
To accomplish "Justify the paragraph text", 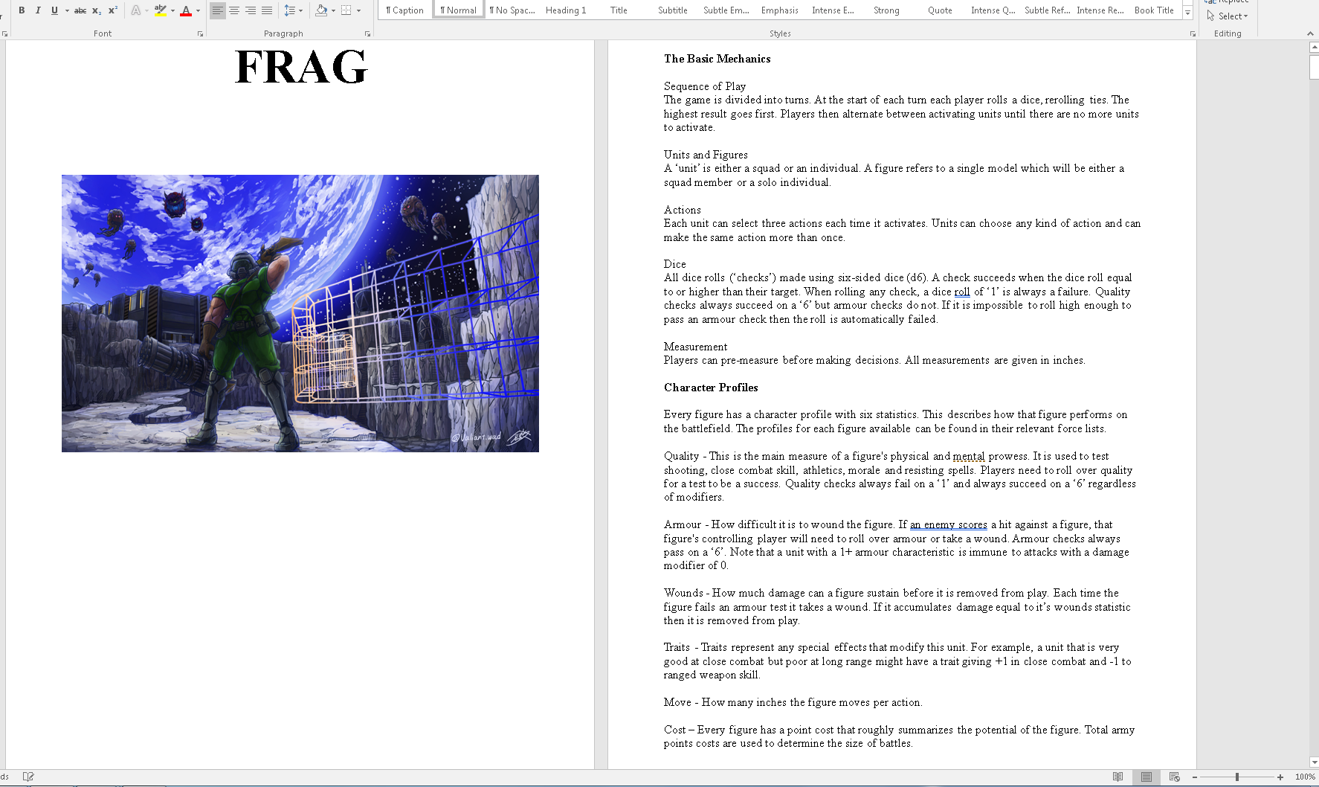I will click(x=267, y=10).
